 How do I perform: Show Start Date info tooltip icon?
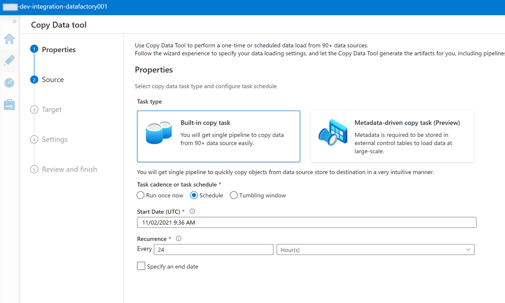(x=192, y=211)
